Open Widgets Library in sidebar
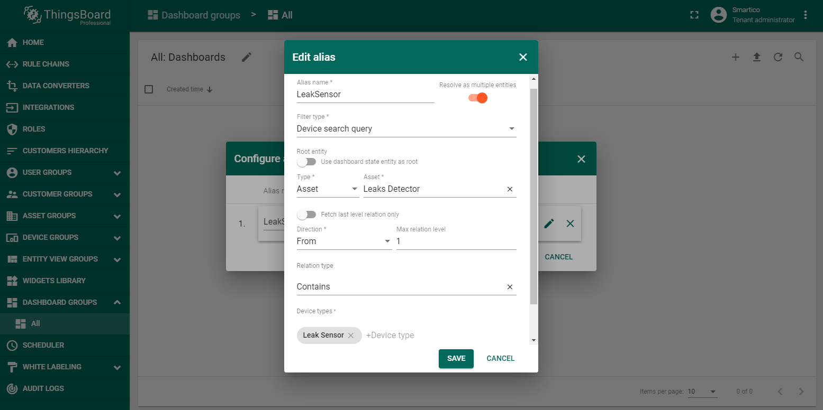The image size is (823, 410). coord(54,281)
